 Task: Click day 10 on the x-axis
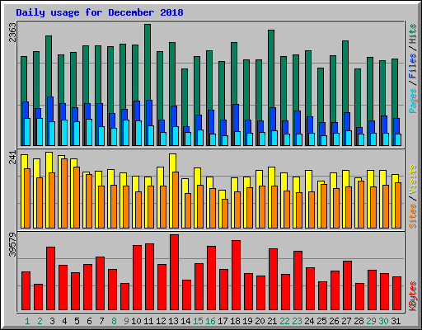click(x=136, y=321)
